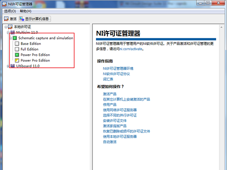This screenshot has height=170, width=227.
Task: Click the NI license manager title bar icon
Action: point(5,4)
